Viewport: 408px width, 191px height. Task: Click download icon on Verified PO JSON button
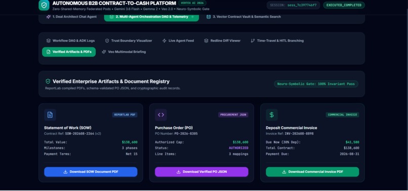coord(179,172)
